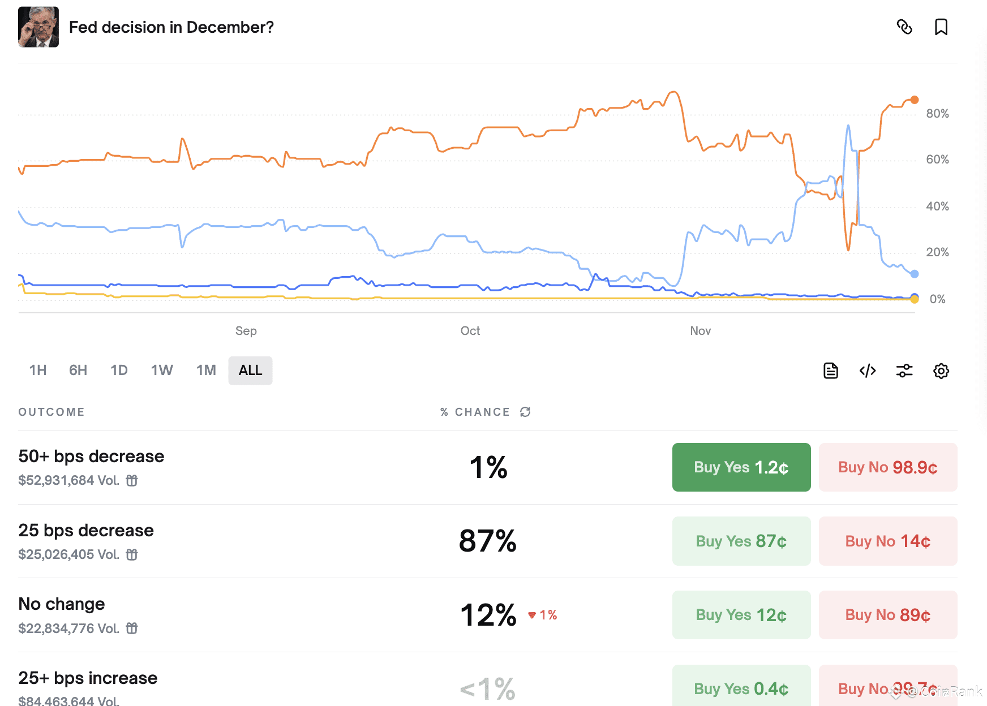Buy Yes at 1.2¢ for 50+ bps decrease
Screen dimensions: 987x706
(x=741, y=467)
